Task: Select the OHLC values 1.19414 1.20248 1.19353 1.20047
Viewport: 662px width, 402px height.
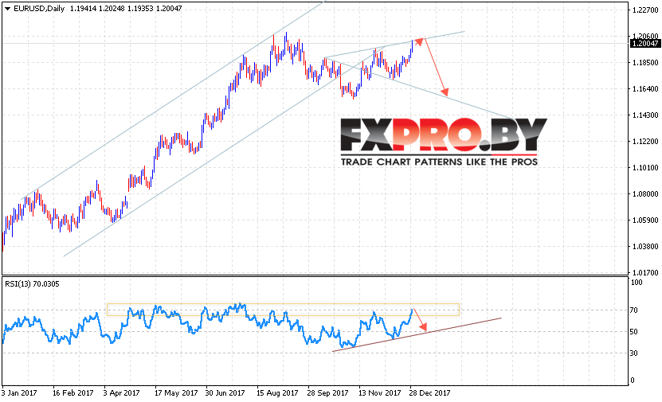Action: click(x=126, y=9)
